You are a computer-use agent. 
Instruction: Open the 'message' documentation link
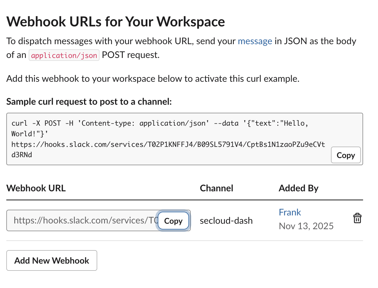(x=255, y=41)
